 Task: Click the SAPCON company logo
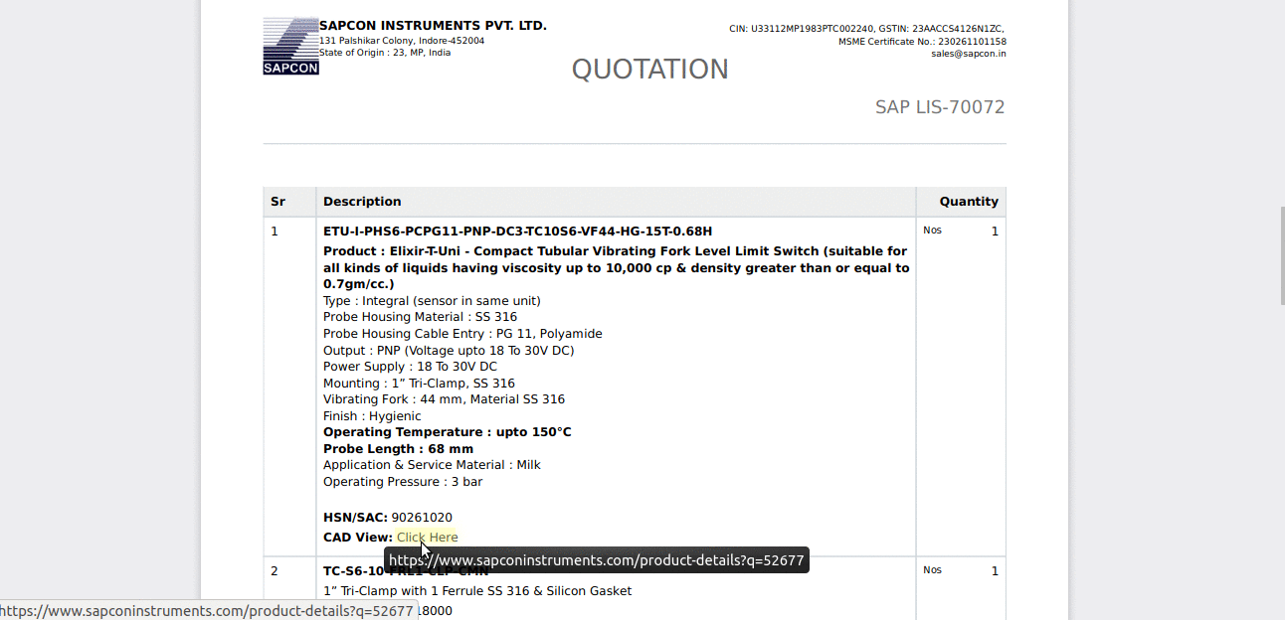click(x=290, y=46)
